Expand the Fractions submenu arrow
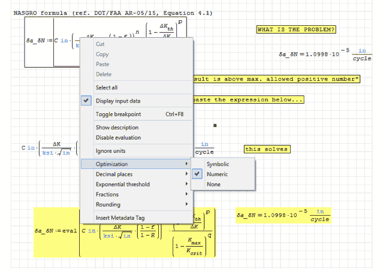This screenshot has width=383, height=269. (187, 195)
